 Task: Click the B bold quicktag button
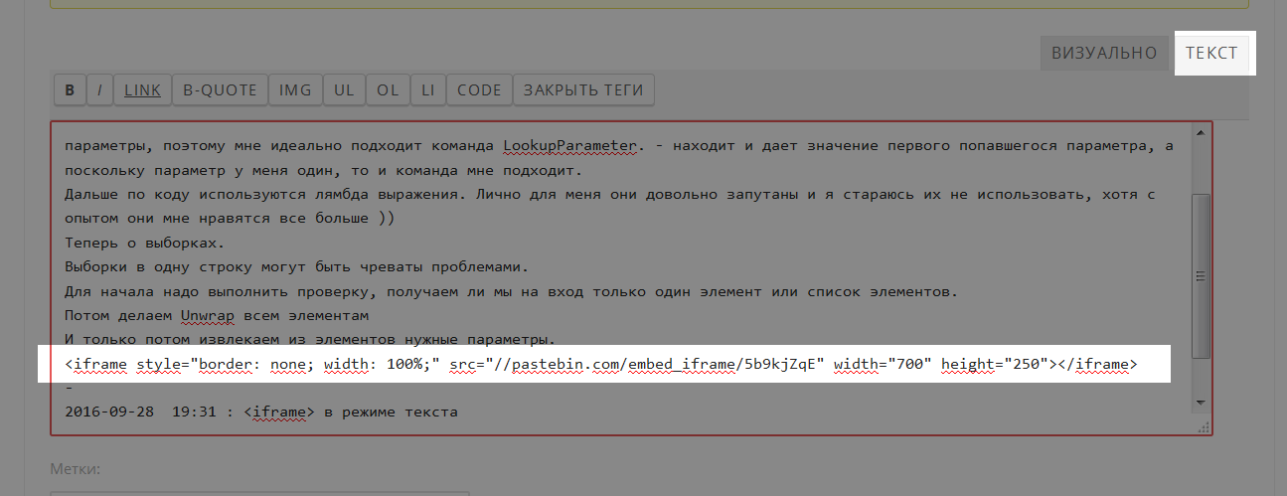70,90
